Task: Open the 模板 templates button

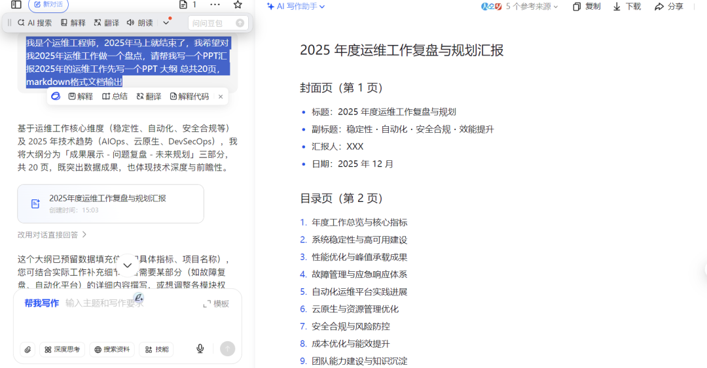Action: pos(216,304)
